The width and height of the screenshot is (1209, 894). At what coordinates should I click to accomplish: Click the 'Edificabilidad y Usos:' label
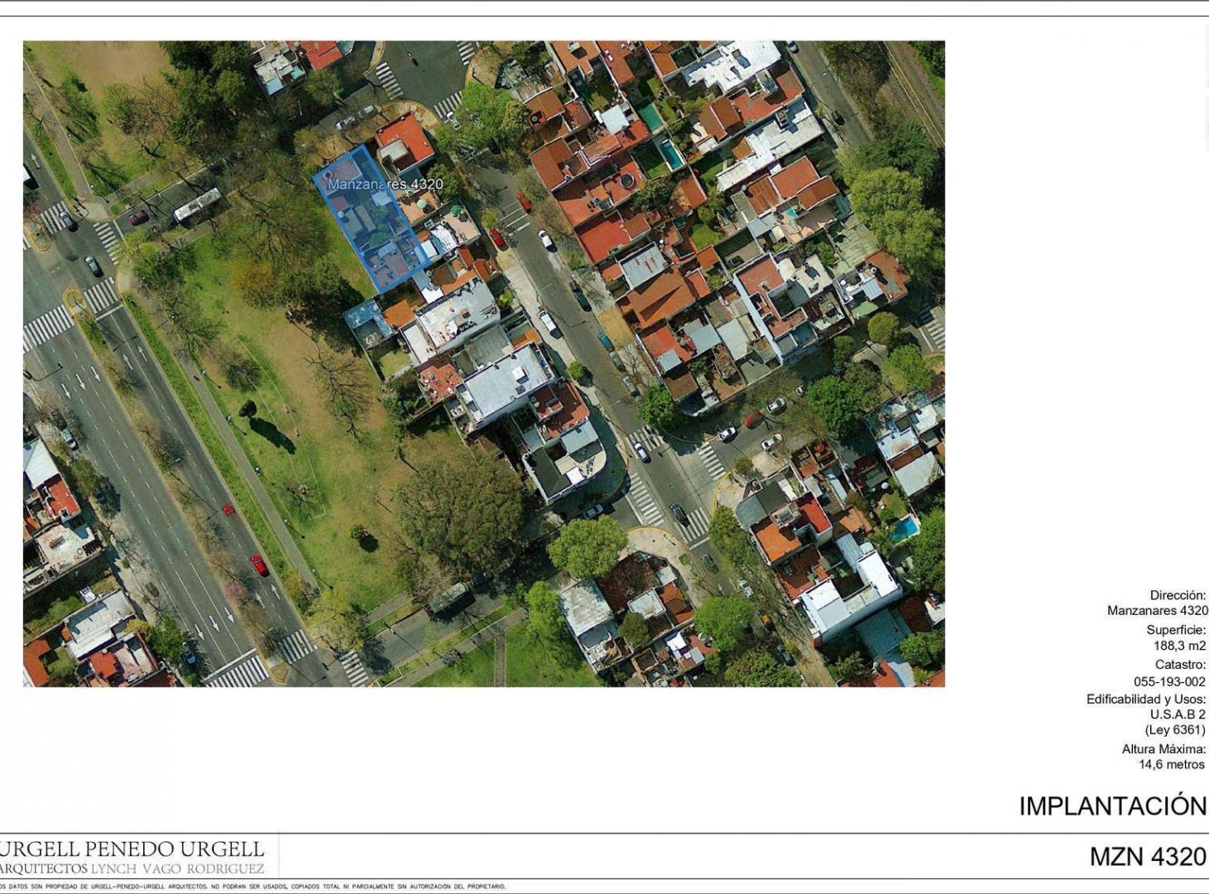[1146, 699]
